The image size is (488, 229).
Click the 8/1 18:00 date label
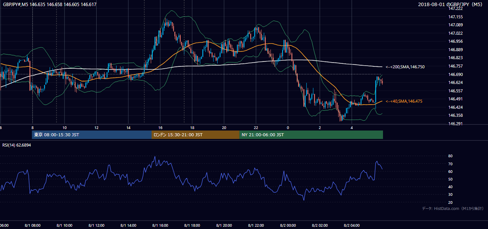192,225
